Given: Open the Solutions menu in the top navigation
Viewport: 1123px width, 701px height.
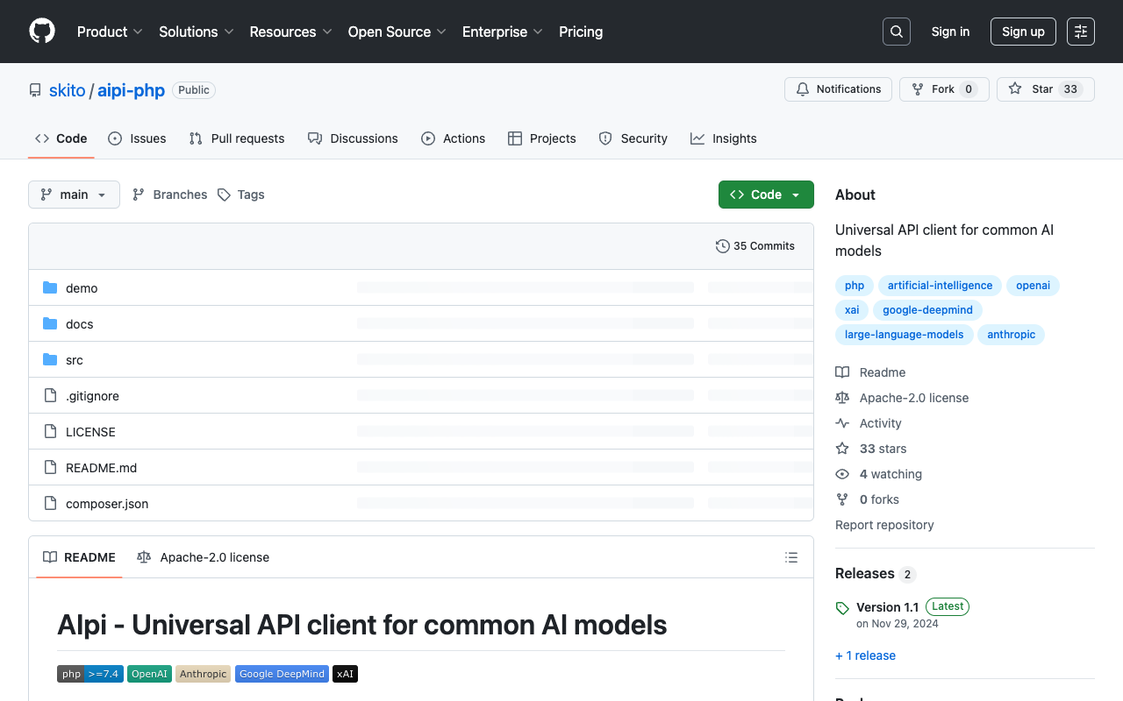Looking at the screenshot, I should click(x=196, y=32).
